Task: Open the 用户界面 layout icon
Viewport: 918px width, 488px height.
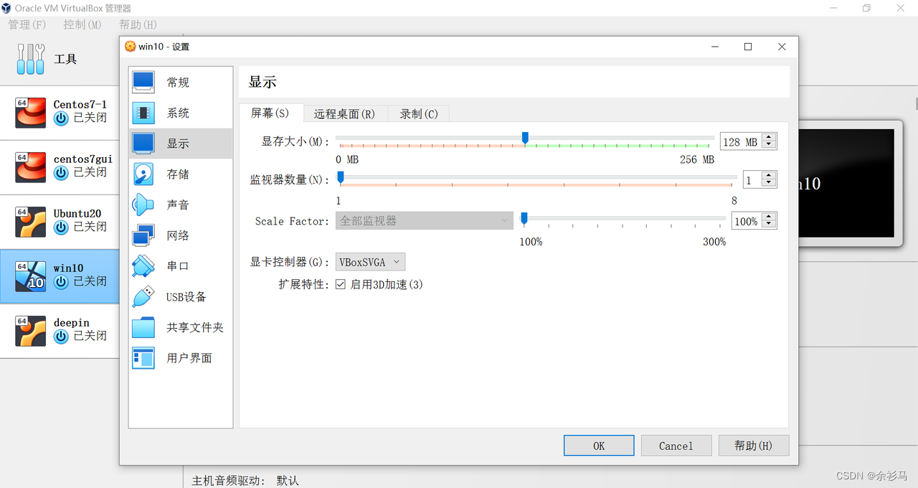Action: [143, 357]
